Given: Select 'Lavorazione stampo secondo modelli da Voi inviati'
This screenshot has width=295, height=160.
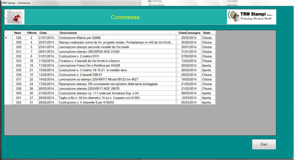Looking at the screenshot, I should pyautogui.click(x=118, y=47).
